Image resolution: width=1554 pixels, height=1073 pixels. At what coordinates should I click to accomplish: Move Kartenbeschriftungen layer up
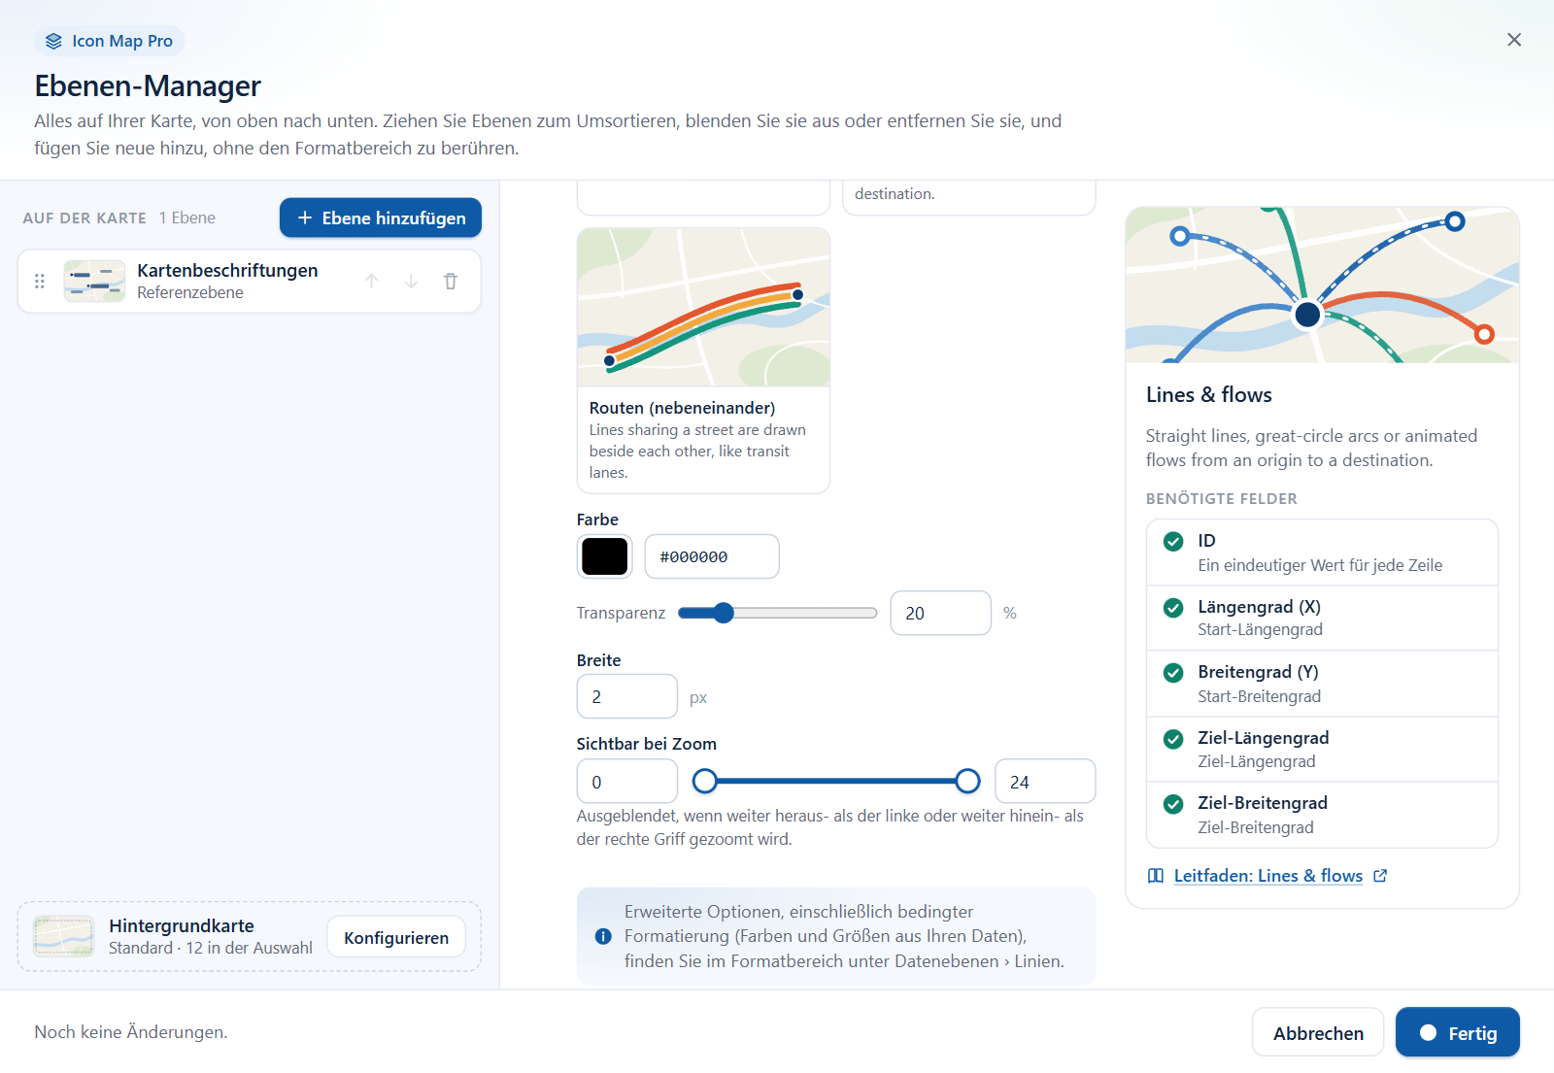tap(371, 282)
